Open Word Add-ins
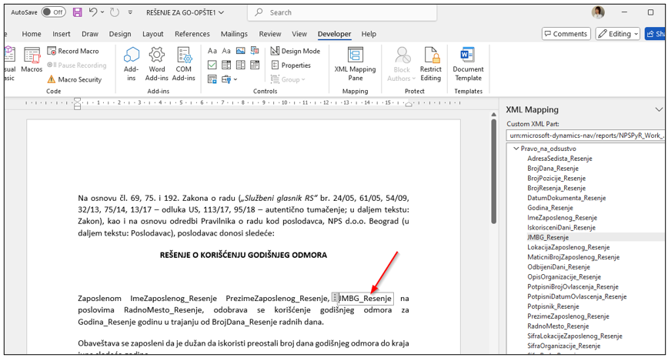 click(157, 63)
